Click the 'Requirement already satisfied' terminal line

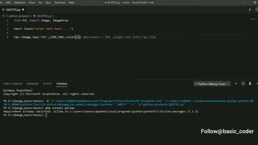pos(101,112)
